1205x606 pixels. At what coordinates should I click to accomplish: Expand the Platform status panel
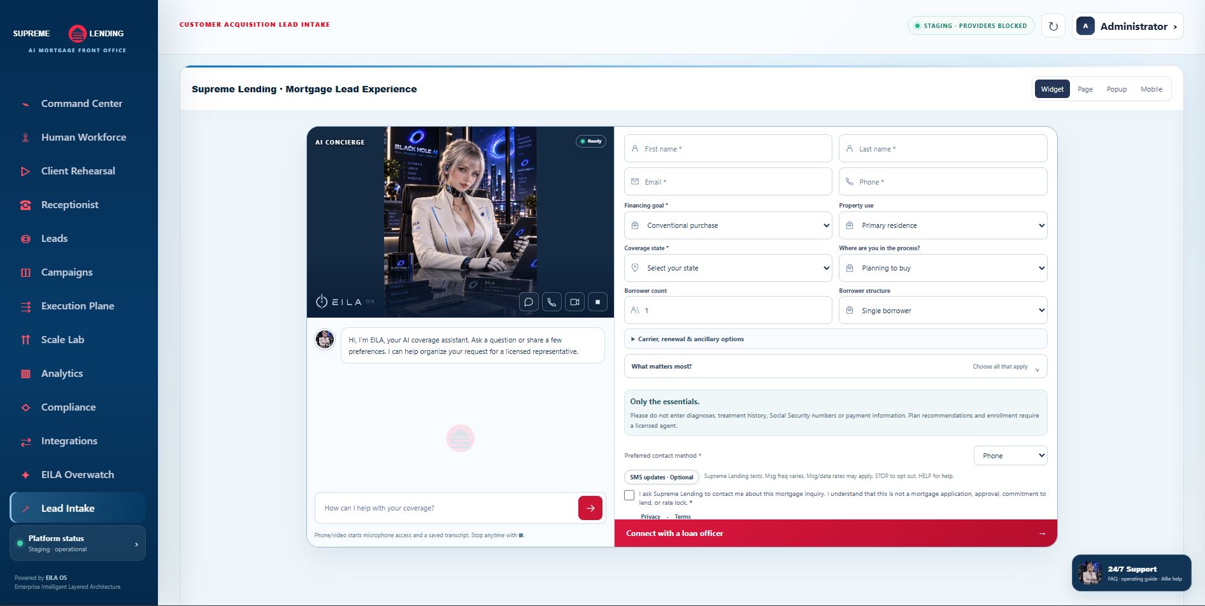(x=78, y=543)
